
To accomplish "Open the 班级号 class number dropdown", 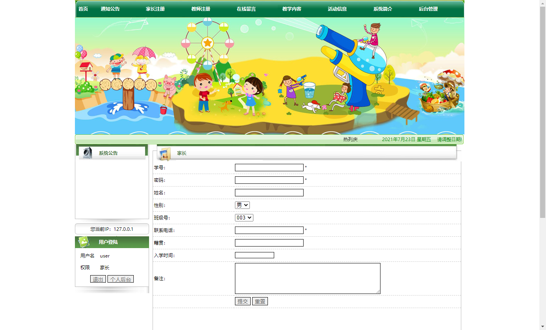I will 244,217.
